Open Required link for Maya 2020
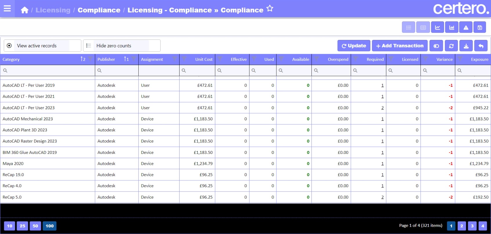 [382, 164]
